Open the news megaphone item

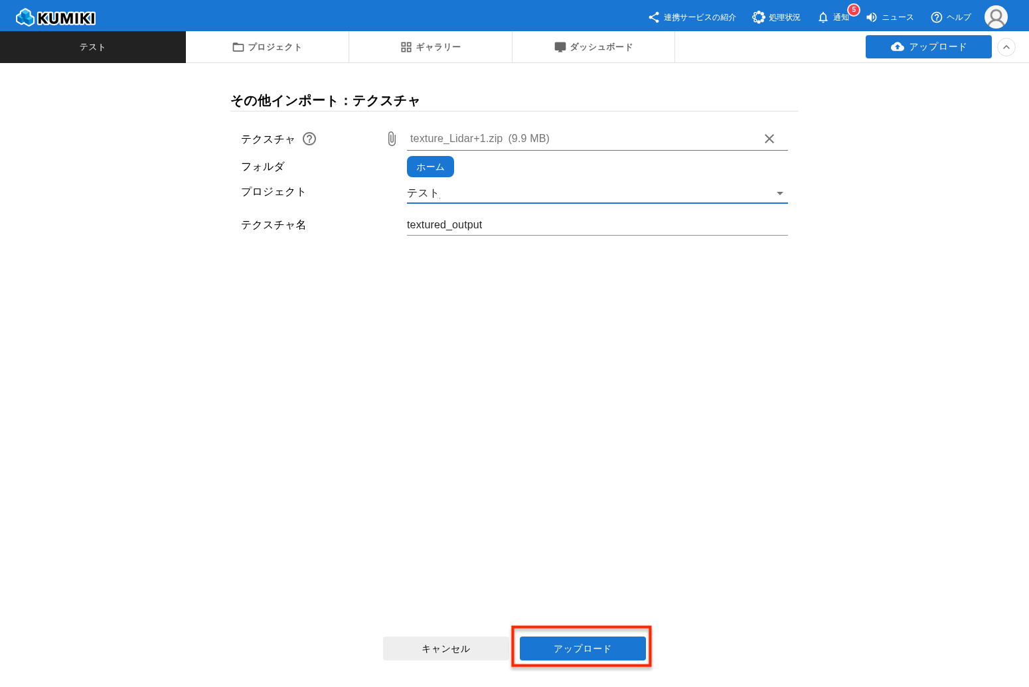pos(890,17)
